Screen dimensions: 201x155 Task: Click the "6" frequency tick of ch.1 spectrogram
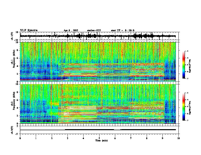click(18, 58)
